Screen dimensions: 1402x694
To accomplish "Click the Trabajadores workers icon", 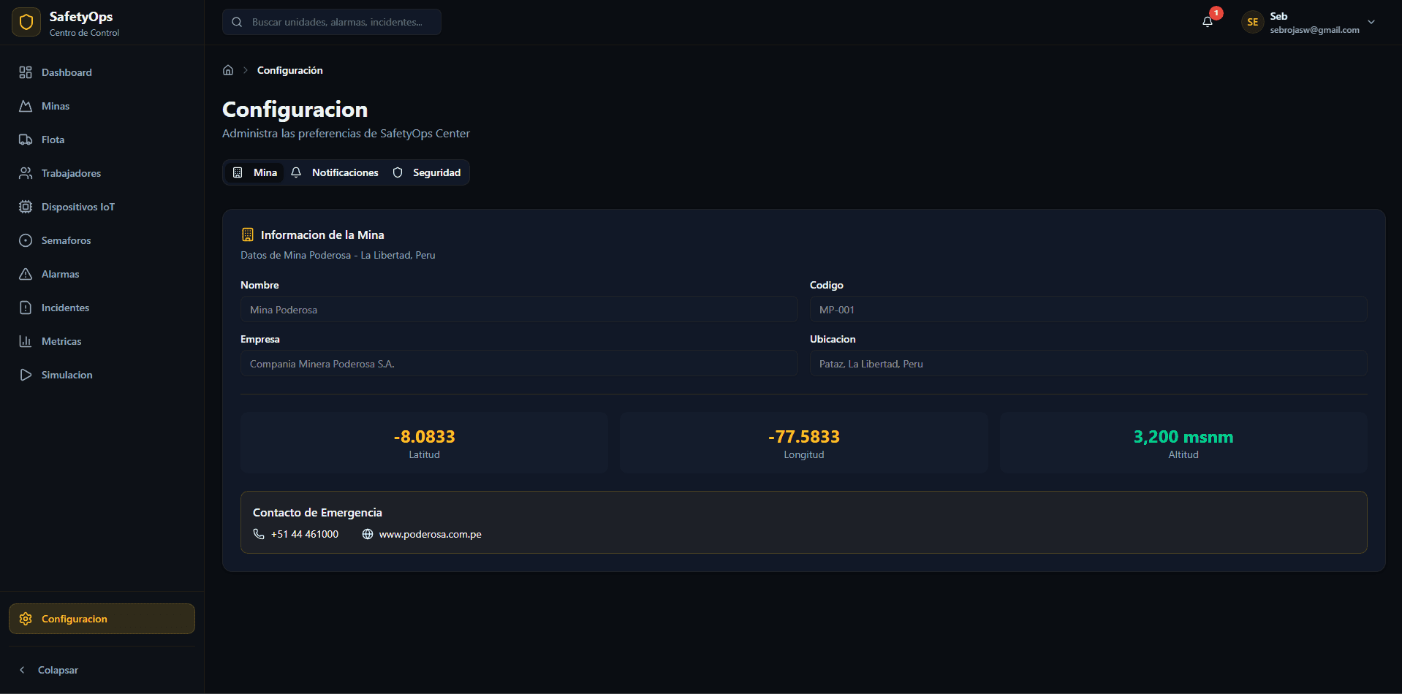I will [26, 173].
